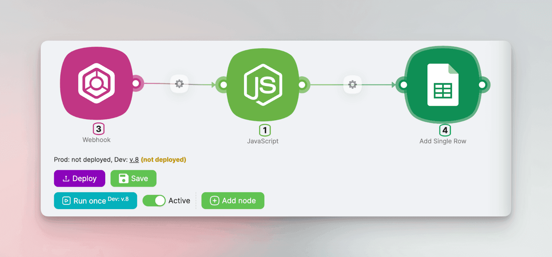Click the number 3 badge under Webhook
Image resolution: width=552 pixels, height=257 pixels.
click(99, 129)
